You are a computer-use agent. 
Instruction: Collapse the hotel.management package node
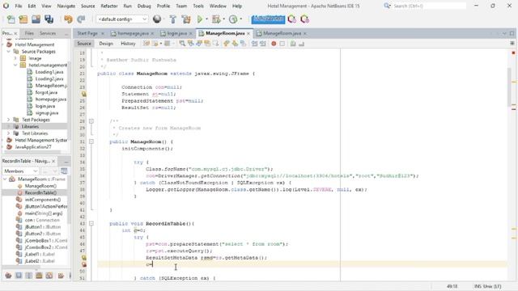15,65
